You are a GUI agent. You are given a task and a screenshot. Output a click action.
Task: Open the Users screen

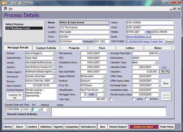[20, 127]
